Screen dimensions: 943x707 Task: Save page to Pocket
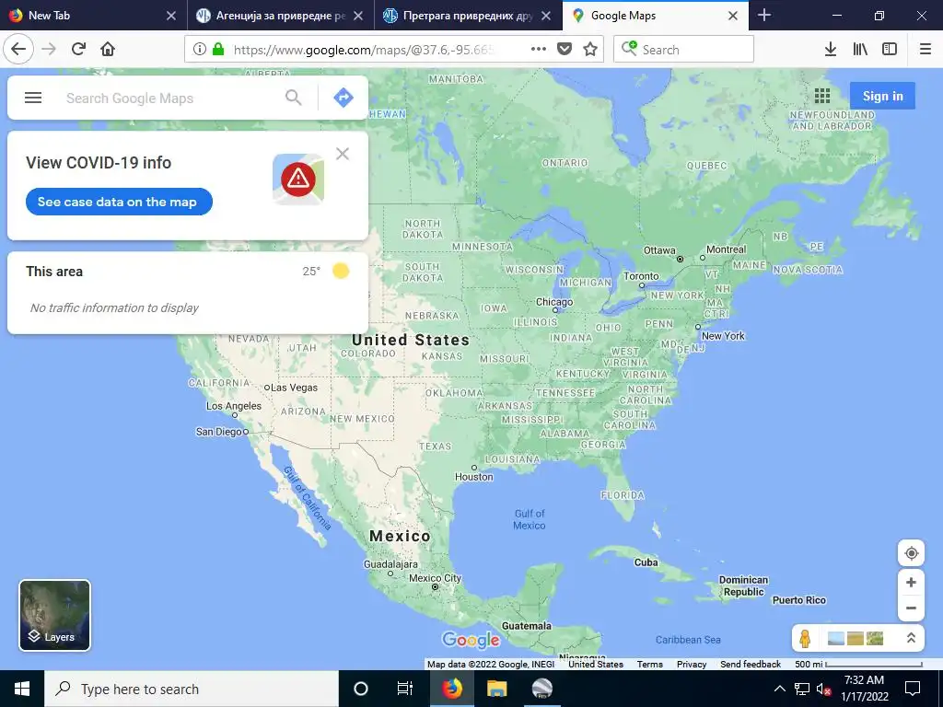565,50
